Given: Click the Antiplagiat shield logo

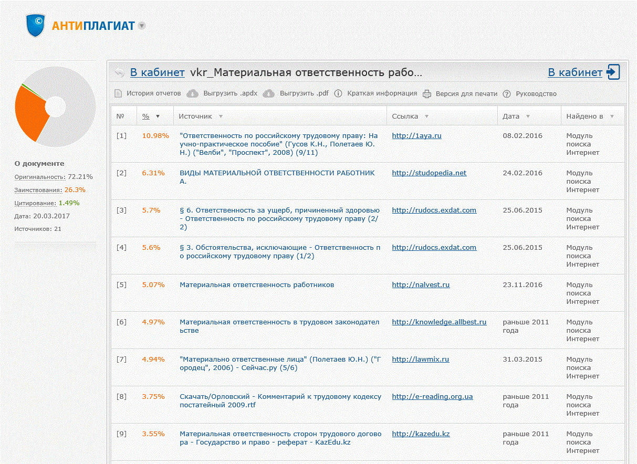Looking at the screenshot, I should pos(36,25).
